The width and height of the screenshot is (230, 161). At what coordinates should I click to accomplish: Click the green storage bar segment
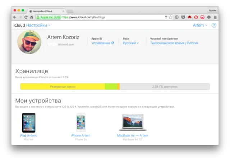(x=111, y=87)
